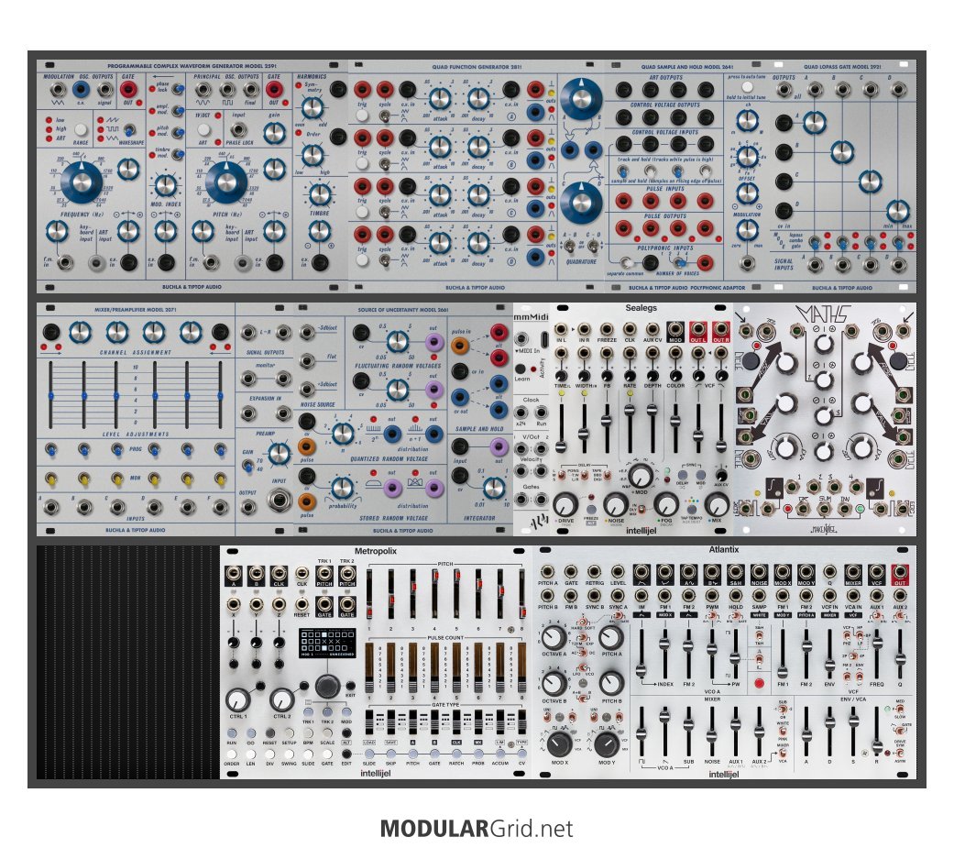Click the Metropolix RESET button
The width and height of the screenshot is (954, 848).
269,733
